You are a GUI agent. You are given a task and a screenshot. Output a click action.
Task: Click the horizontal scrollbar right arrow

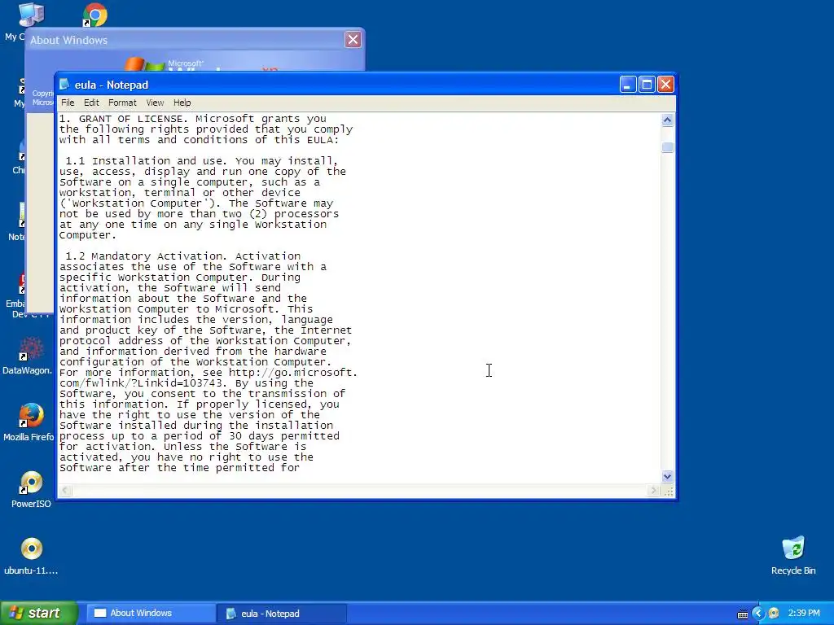pos(654,491)
